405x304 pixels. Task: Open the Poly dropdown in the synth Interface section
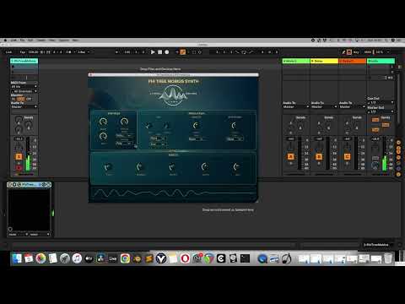[124, 144]
